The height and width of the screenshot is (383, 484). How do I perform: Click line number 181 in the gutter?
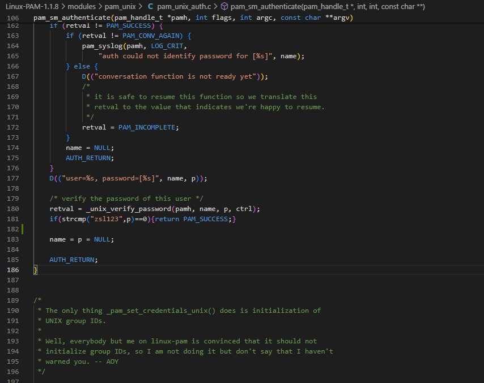[x=12, y=219]
